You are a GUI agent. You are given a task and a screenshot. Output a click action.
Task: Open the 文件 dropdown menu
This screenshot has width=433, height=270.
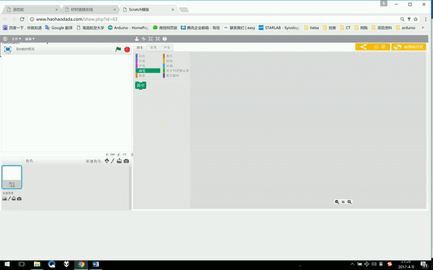(16, 39)
